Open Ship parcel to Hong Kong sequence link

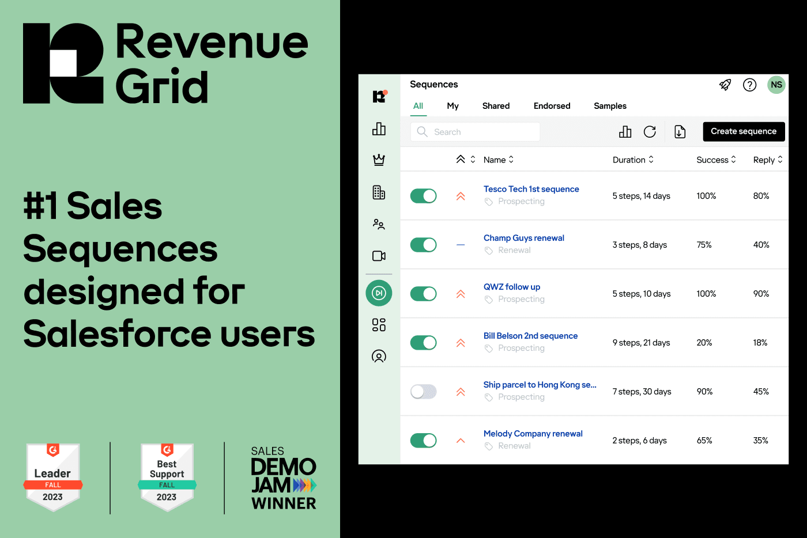pyautogui.click(x=540, y=385)
